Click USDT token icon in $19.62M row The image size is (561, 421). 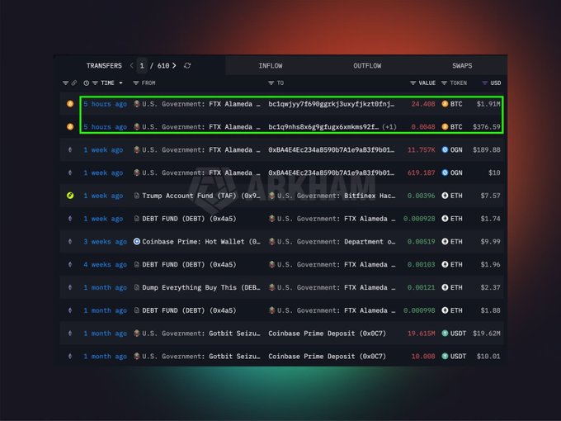click(x=445, y=333)
